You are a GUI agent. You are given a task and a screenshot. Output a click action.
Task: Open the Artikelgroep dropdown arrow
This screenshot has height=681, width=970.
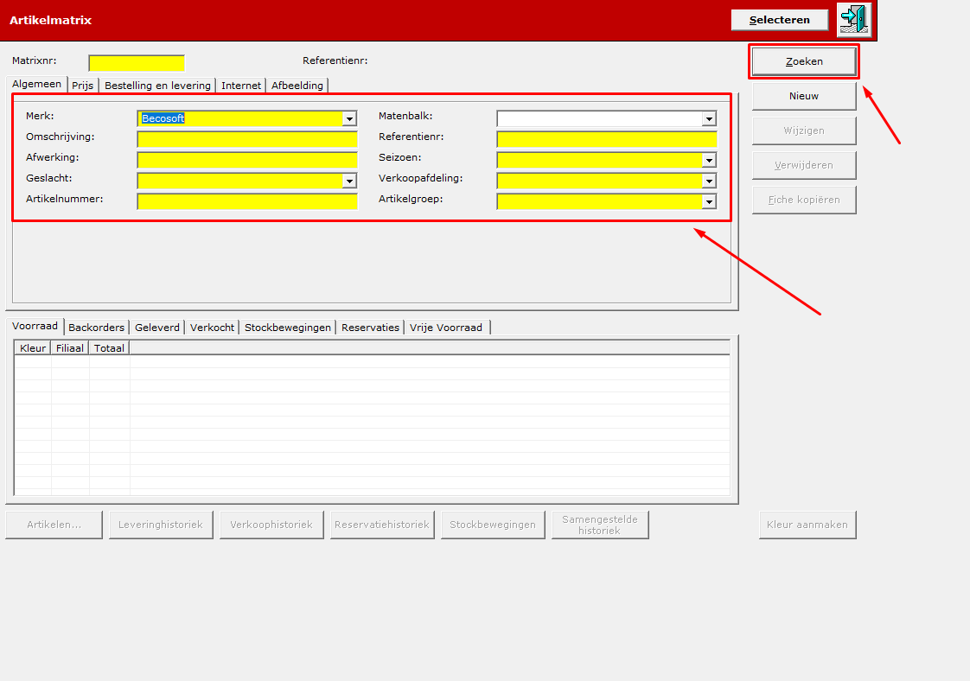pos(709,201)
